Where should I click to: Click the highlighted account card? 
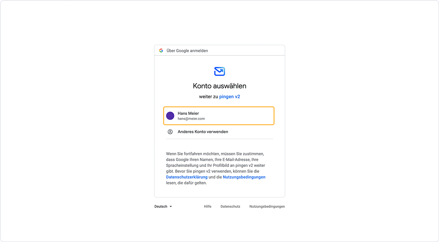(219, 116)
